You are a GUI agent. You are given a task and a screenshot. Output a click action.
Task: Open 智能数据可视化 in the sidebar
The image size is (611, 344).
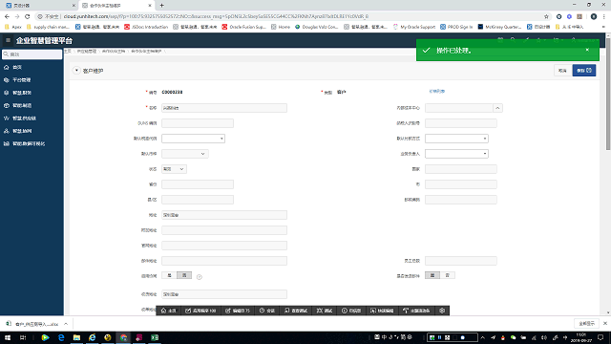[x=29, y=143]
